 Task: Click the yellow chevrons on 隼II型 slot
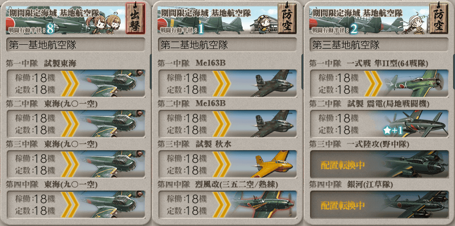[x=373, y=83]
